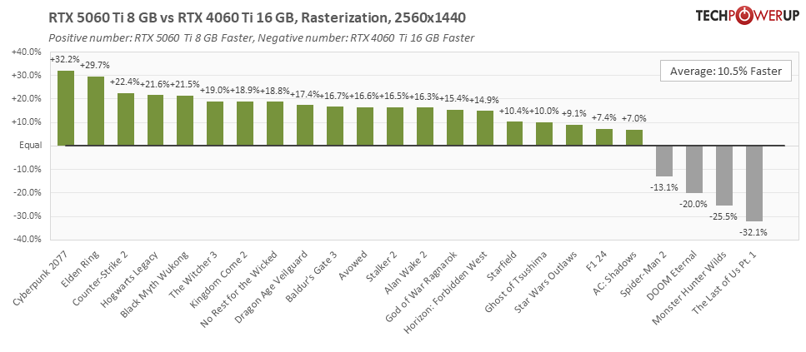Click the +22.4% data label
This screenshot has width=806, height=352.
[x=125, y=83]
